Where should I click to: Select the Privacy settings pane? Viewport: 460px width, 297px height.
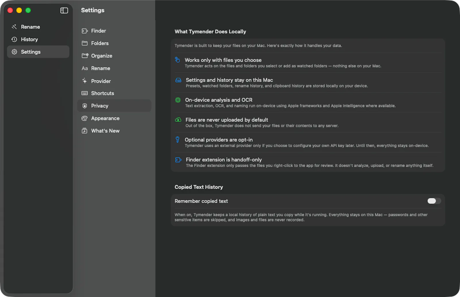pyautogui.click(x=114, y=106)
